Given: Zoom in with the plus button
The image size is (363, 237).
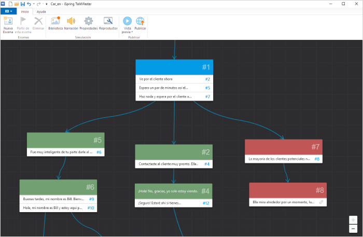Looking at the screenshot, I should [353, 219].
